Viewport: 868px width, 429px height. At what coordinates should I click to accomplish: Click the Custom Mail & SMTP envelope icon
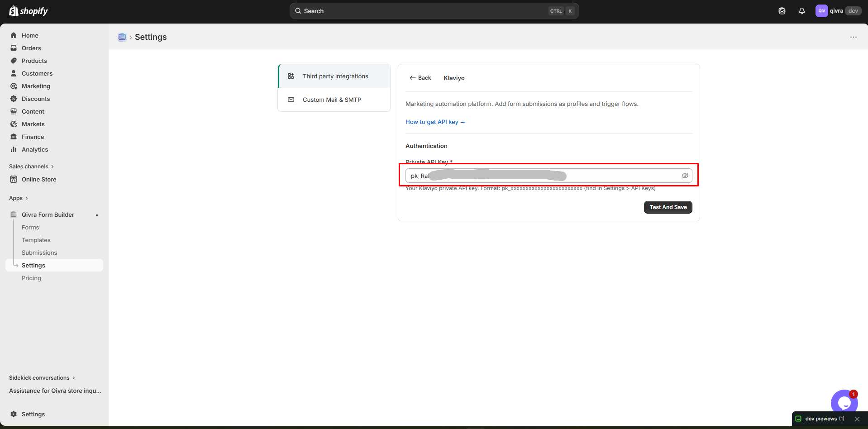[291, 100]
